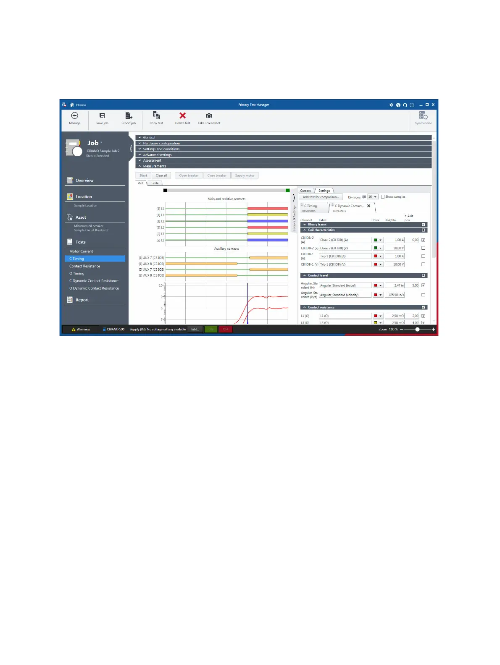Click the red Delete test icon

[182, 115]
